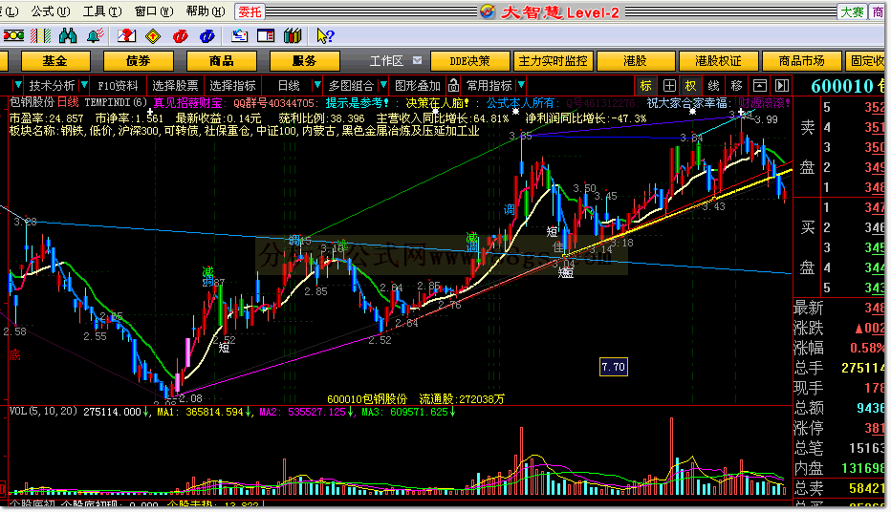Click the mail card toolbar icon
891x512 pixels.
(x=239, y=36)
